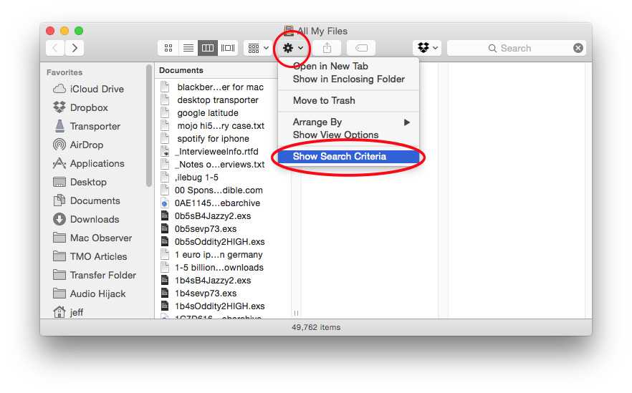The height and width of the screenshot is (393, 632).
Task: Open Transfer Folder in sidebar
Action: point(95,275)
